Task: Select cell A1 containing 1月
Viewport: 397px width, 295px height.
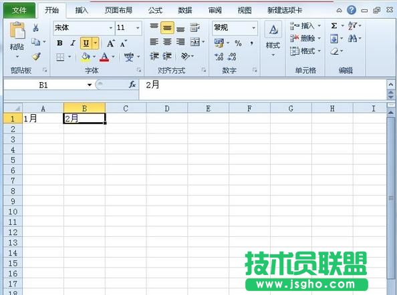Action: (43, 118)
